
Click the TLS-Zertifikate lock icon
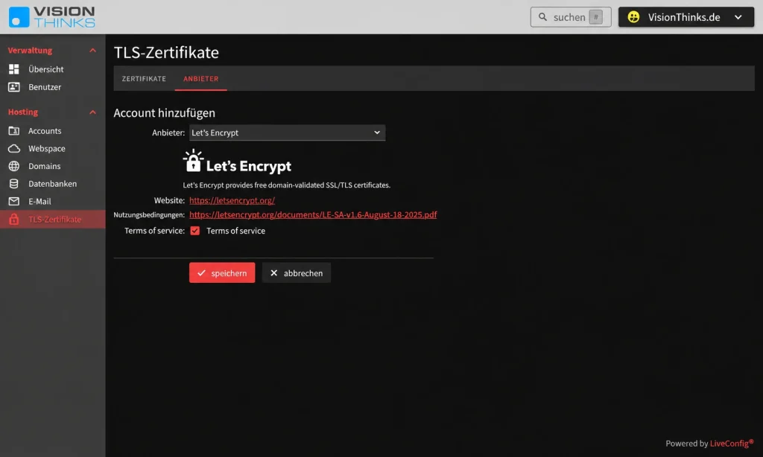pyautogui.click(x=14, y=220)
